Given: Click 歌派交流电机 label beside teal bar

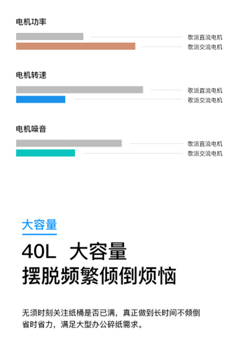Looking at the screenshot, I should pos(205,153).
